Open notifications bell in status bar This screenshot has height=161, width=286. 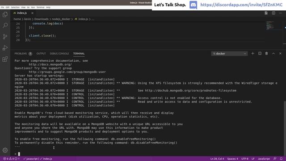(x=281, y=159)
